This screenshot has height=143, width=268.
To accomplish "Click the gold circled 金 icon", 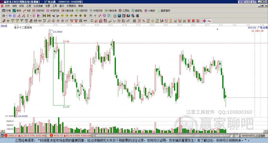I will click(x=153, y=21).
